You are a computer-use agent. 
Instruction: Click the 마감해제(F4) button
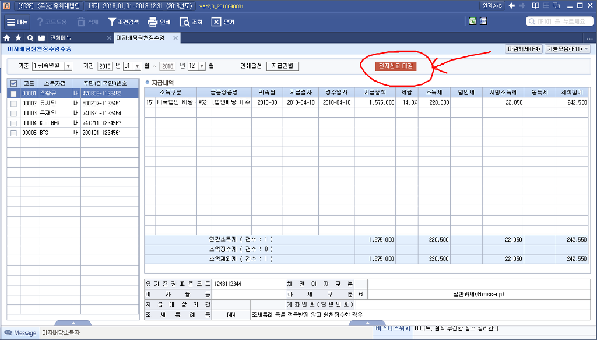pyautogui.click(x=524, y=49)
